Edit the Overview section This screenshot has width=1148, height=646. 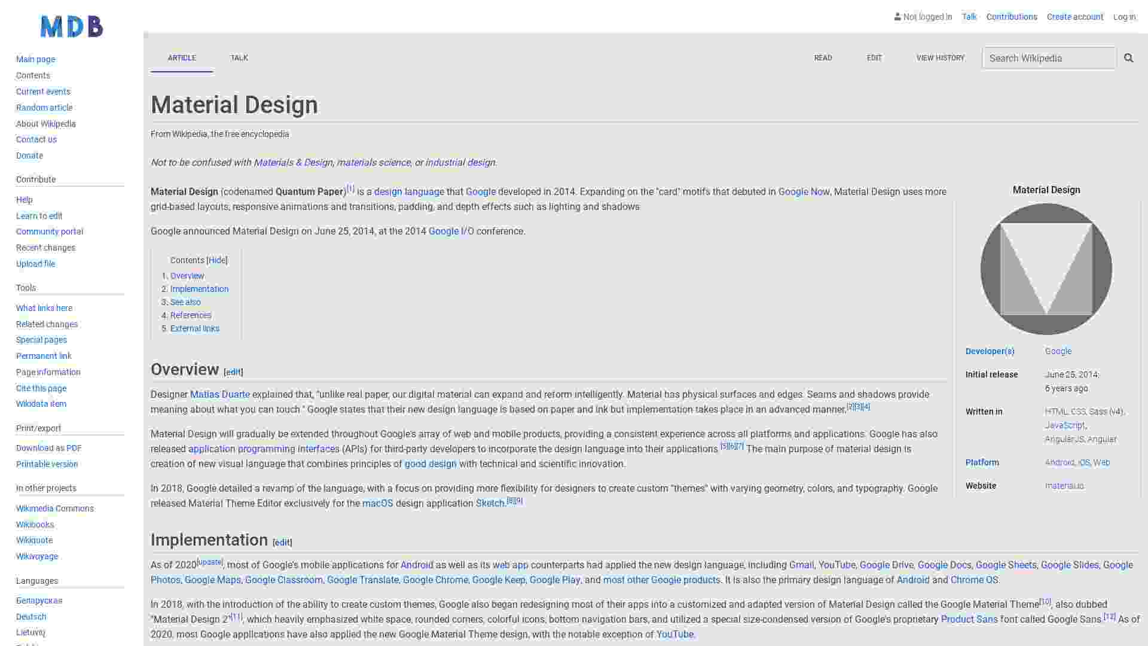coord(233,372)
